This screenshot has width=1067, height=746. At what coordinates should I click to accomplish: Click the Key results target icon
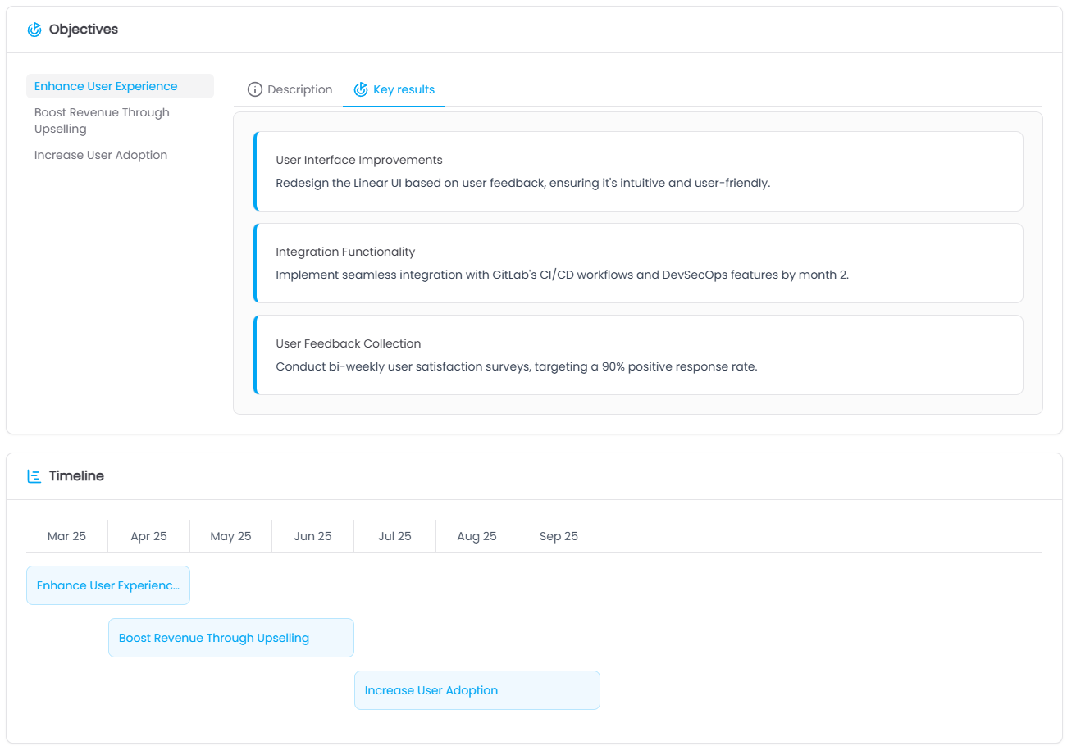coord(361,89)
